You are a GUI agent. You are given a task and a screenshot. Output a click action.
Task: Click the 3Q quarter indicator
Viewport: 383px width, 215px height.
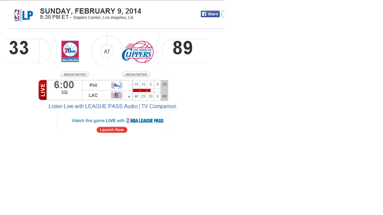click(x=64, y=92)
